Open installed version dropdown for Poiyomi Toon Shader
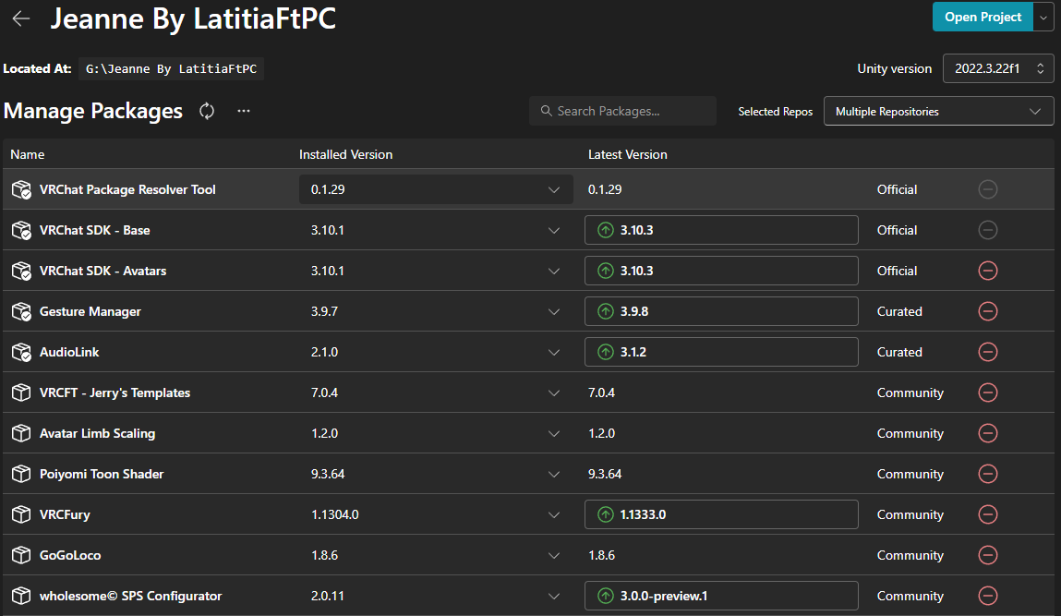Image resolution: width=1061 pixels, height=616 pixels. tap(436, 474)
